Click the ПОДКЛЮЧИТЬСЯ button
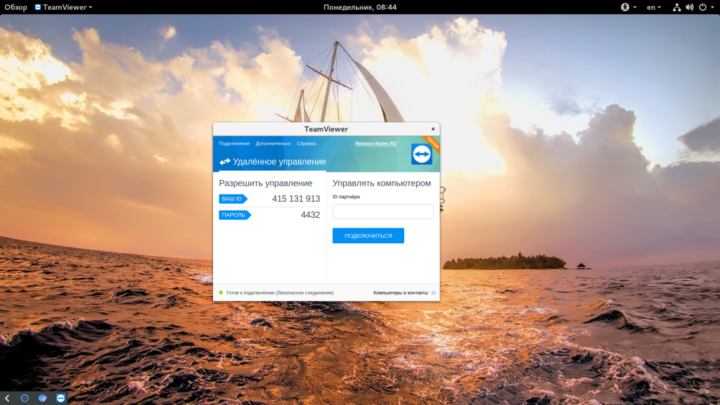 [368, 236]
